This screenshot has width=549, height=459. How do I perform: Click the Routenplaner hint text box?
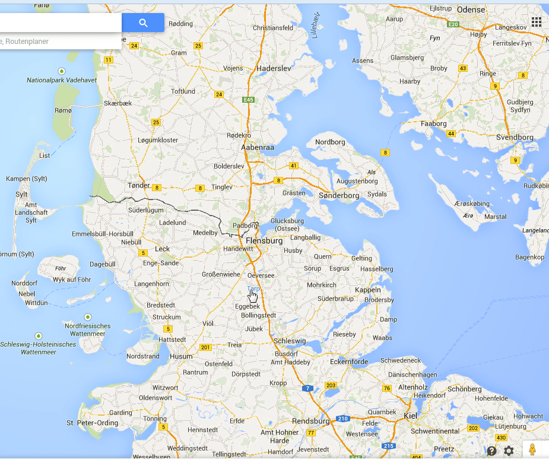click(x=61, y=42)
